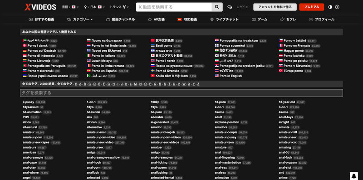Screen dimensions: 363x180
Task: Open the settings gear icon
Action: tap(337, 7)
